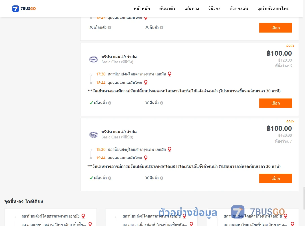This screenshot has width=305, height=226.
Task: Select the 17:30 minibus trip with เลือก
Action: pyautogui.click(x=275, y=103)
